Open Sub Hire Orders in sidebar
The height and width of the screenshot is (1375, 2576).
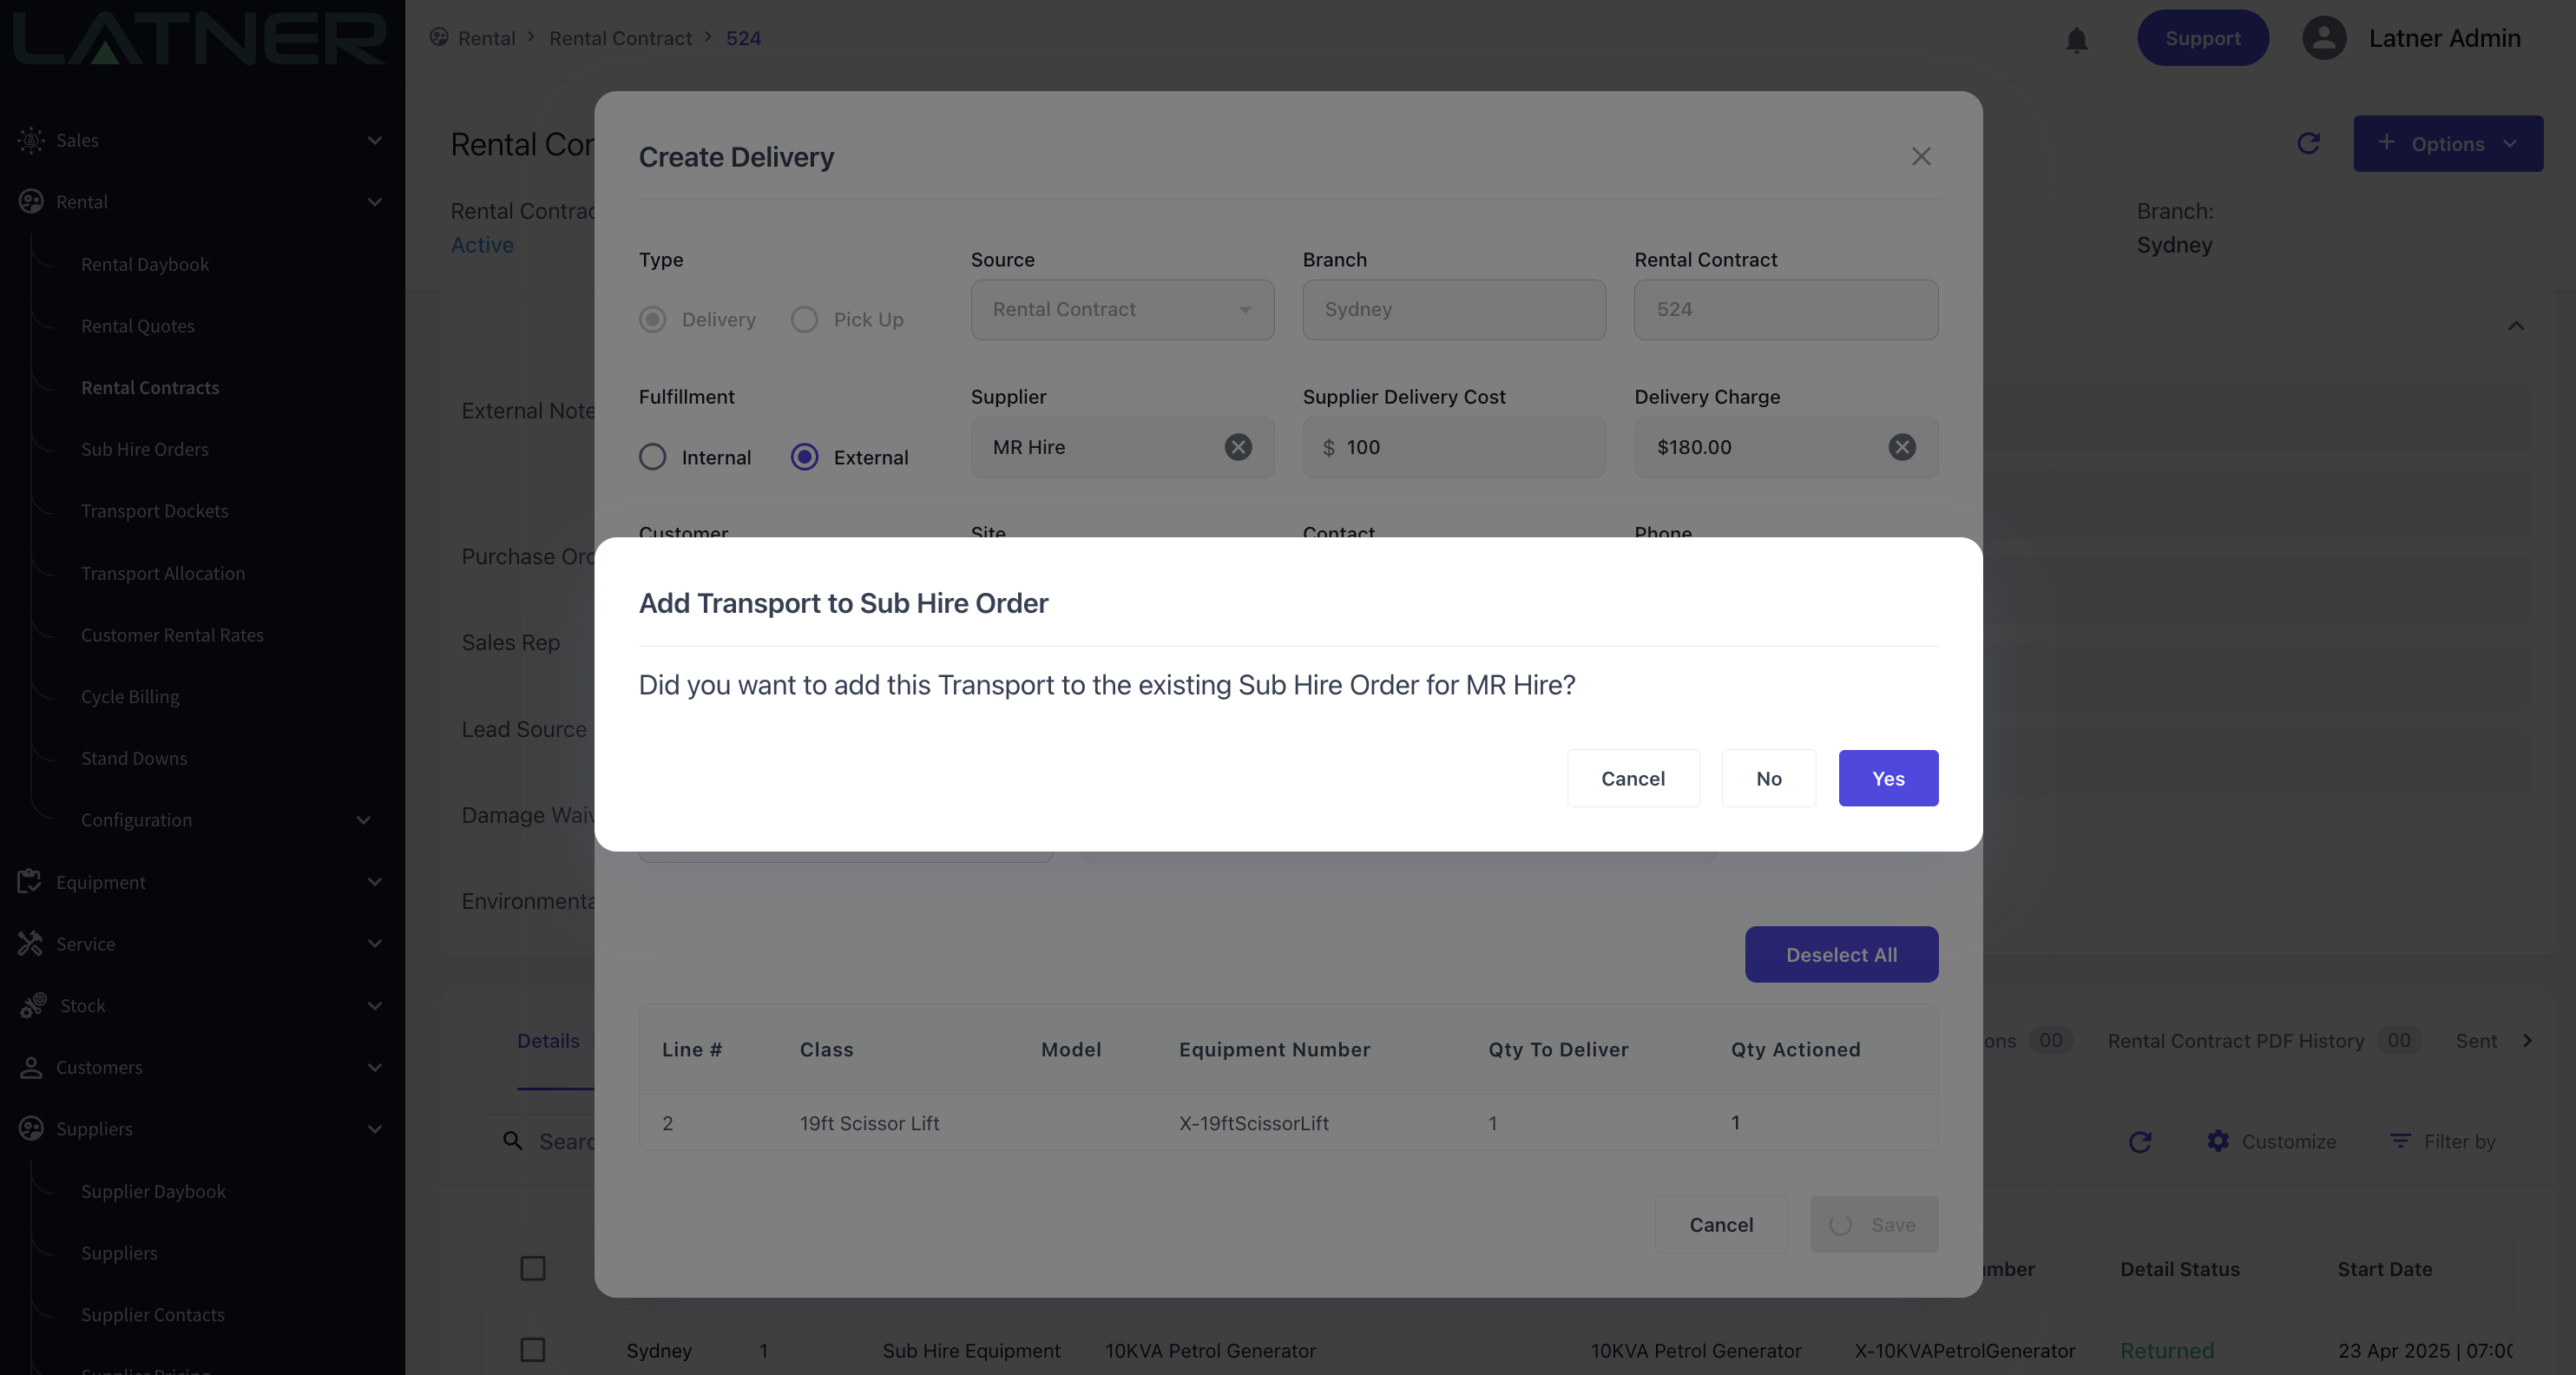pyautogui.click(x=145, y=449)
